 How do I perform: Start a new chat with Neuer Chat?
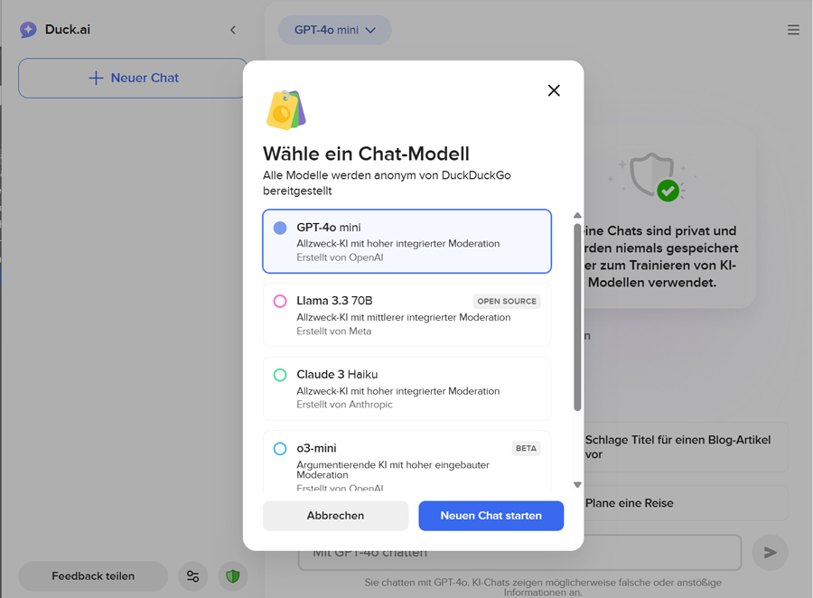pyautogui.click(x=133, y=78)
